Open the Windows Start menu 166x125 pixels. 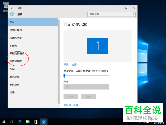point(4,122)
